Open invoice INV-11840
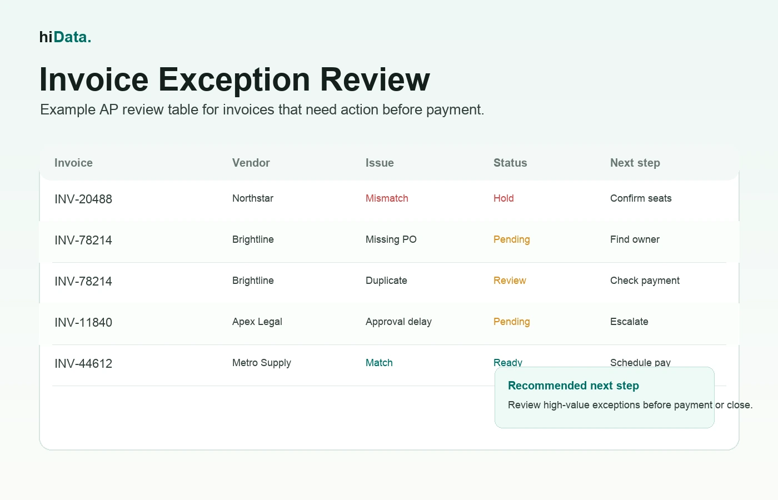Image resolution: width=778 pixels, height=500 pixels. 83,322
